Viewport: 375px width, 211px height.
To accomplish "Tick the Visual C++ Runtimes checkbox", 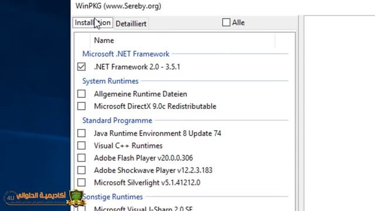I will 81,145.
